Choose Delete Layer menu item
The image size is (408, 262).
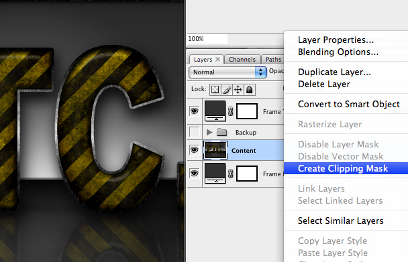pyautogui.click(x=324, y=84)
